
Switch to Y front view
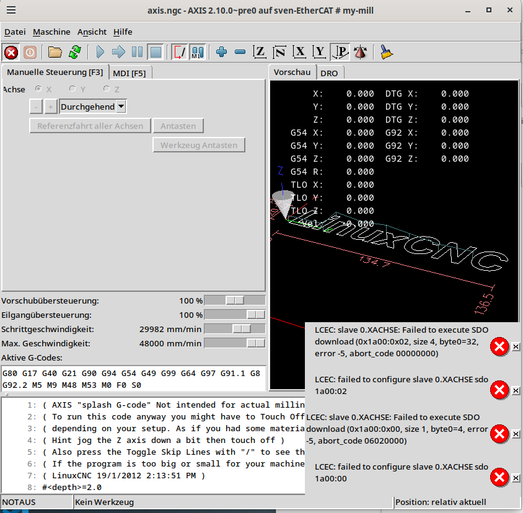319,53
